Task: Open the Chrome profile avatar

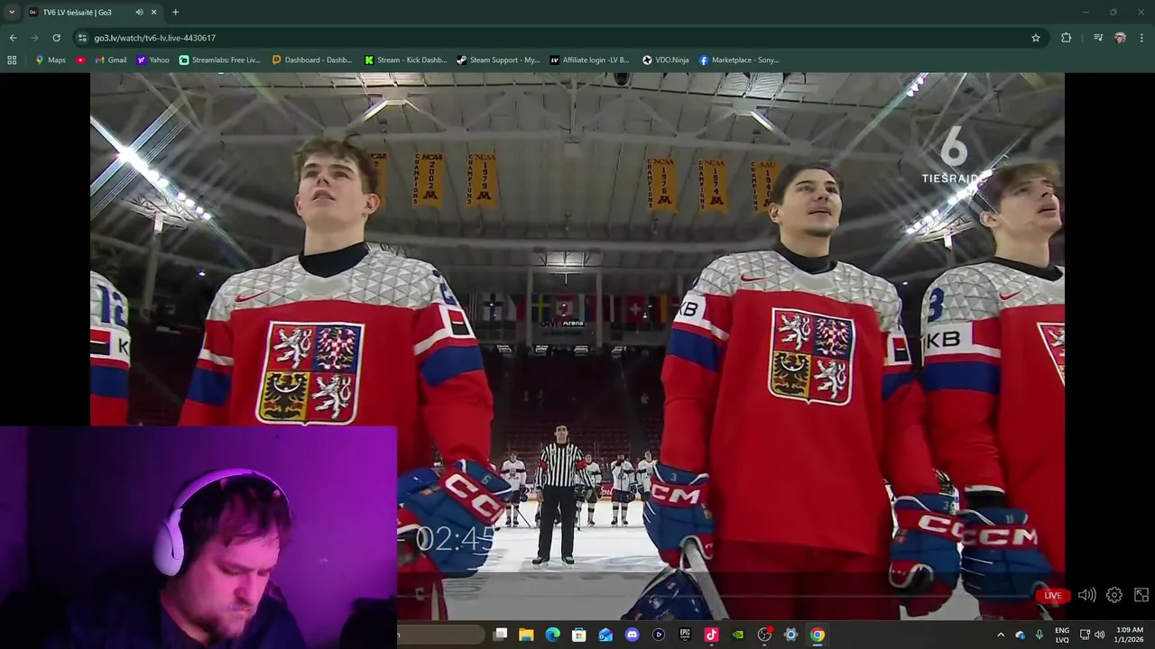Action: click(x=1120, y=38)
